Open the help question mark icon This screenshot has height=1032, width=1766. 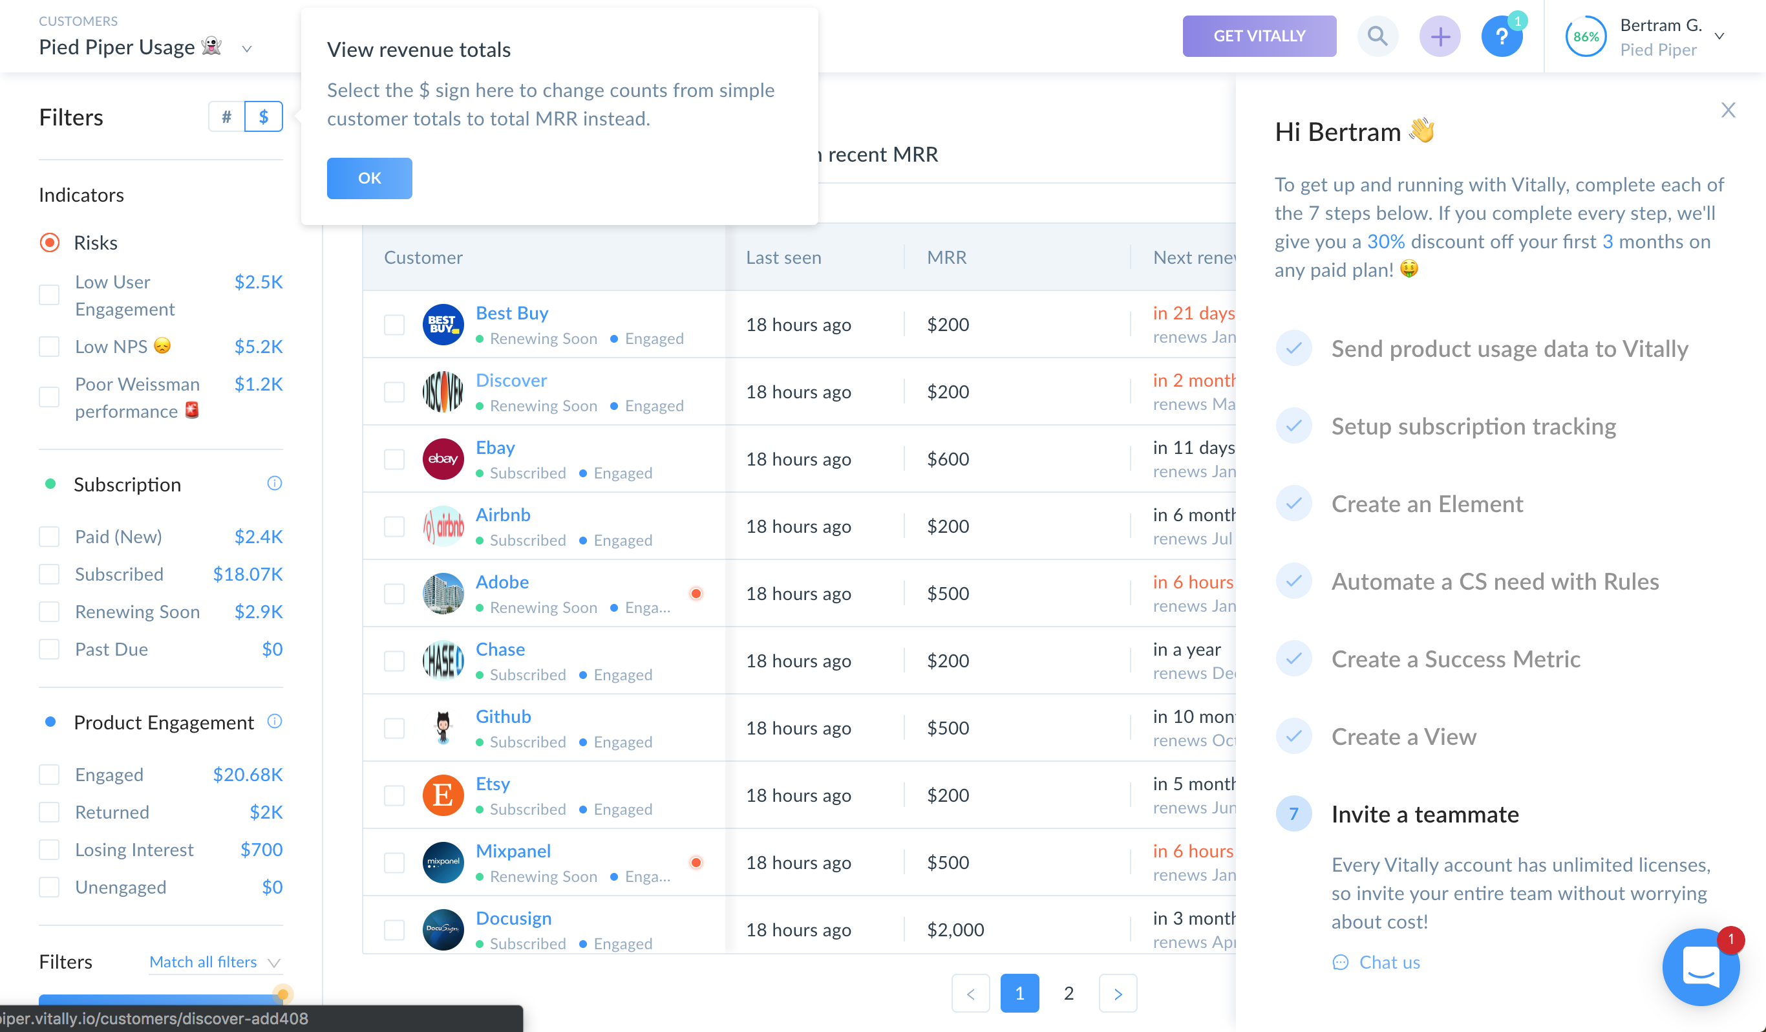(x=1500, y=36)
